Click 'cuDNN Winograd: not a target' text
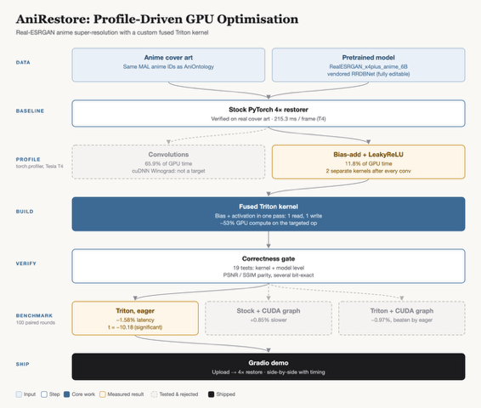 click(x=168, y=171)
